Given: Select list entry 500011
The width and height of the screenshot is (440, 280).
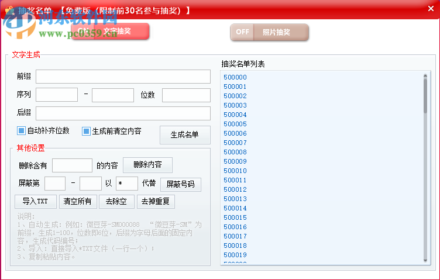Looking at the screenshot, I should [x=235, y=180].
